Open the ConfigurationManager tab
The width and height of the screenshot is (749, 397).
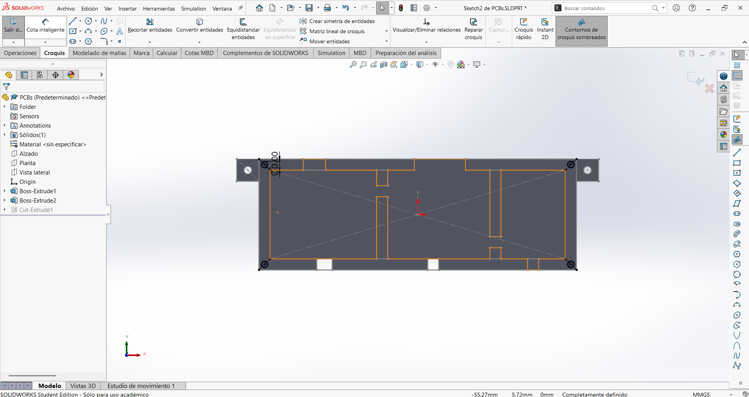coord(40,75)
